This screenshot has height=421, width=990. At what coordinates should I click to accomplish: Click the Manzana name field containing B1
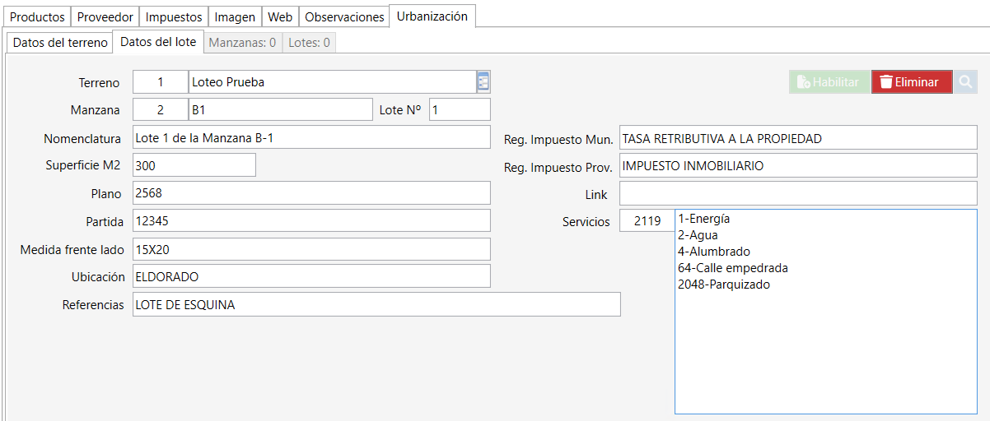[280, 110]
